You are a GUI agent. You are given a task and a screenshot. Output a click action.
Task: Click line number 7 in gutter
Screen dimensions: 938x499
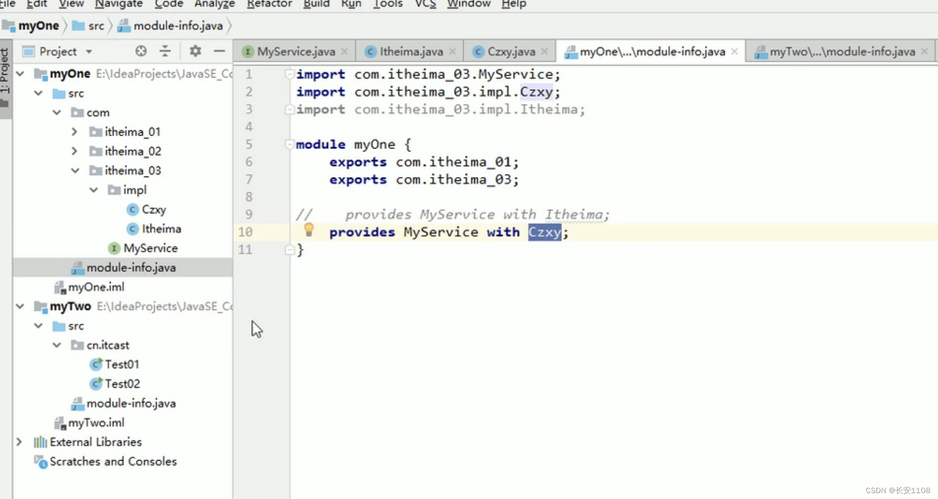(x=249, y=179)
